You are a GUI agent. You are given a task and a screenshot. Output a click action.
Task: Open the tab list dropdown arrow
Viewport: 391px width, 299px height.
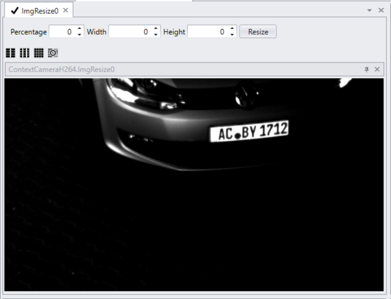(x=369, y=11)
